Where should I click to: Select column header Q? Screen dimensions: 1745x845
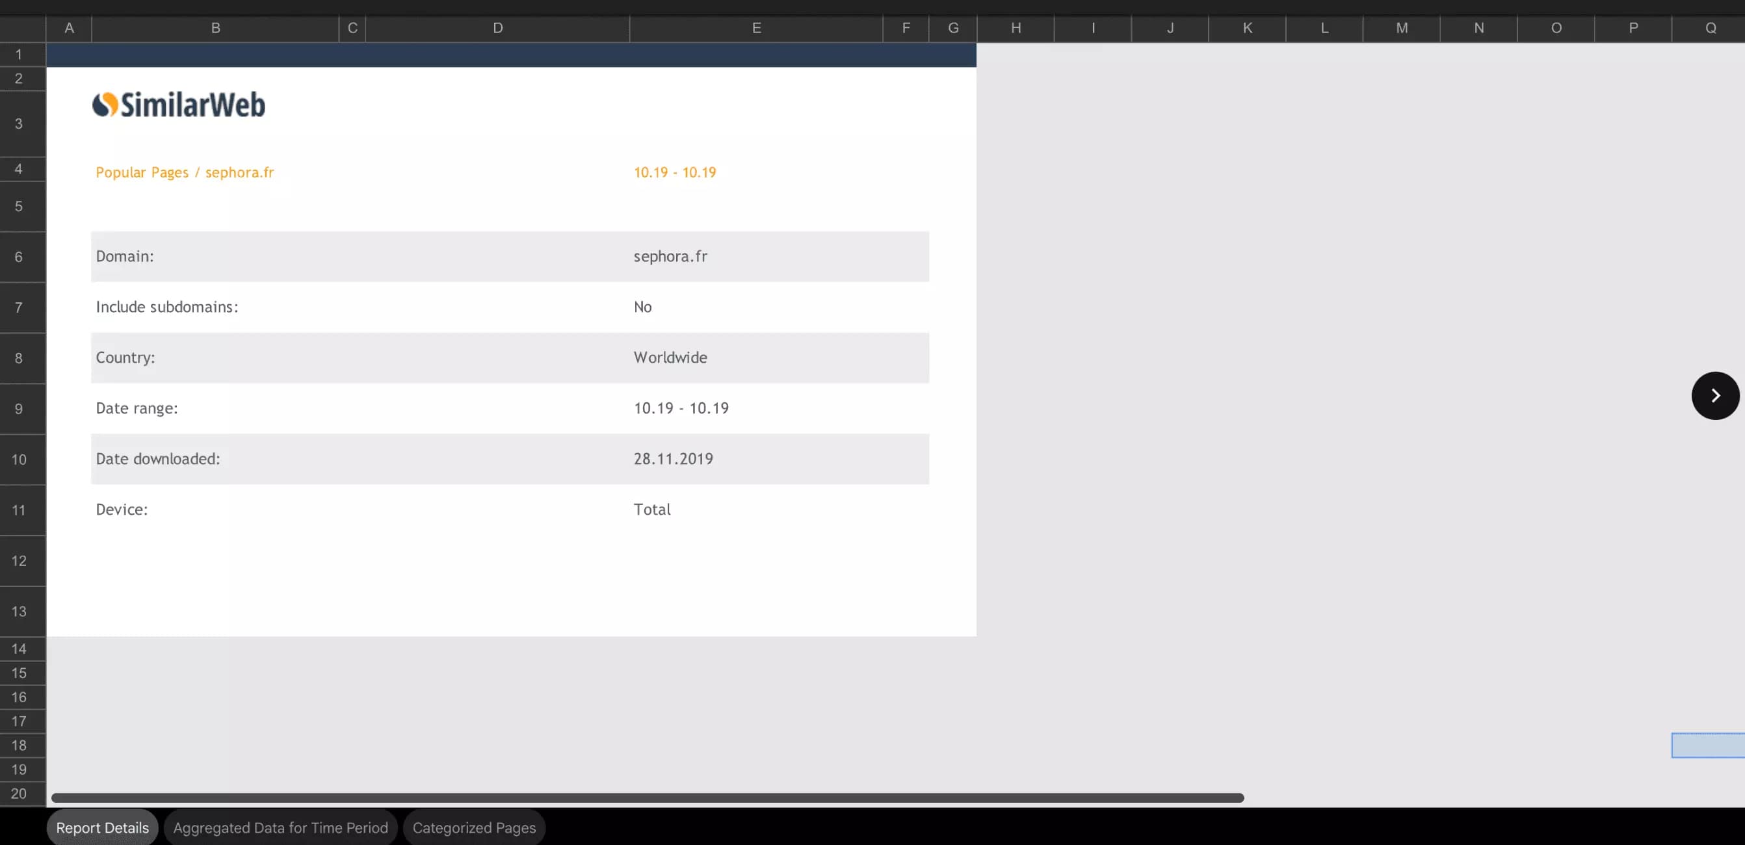pos(1712,28)
